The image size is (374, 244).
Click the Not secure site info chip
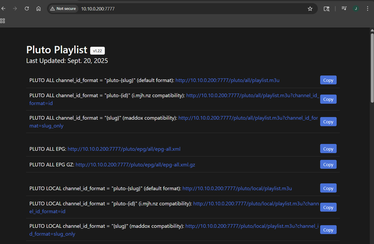(63, 9)
